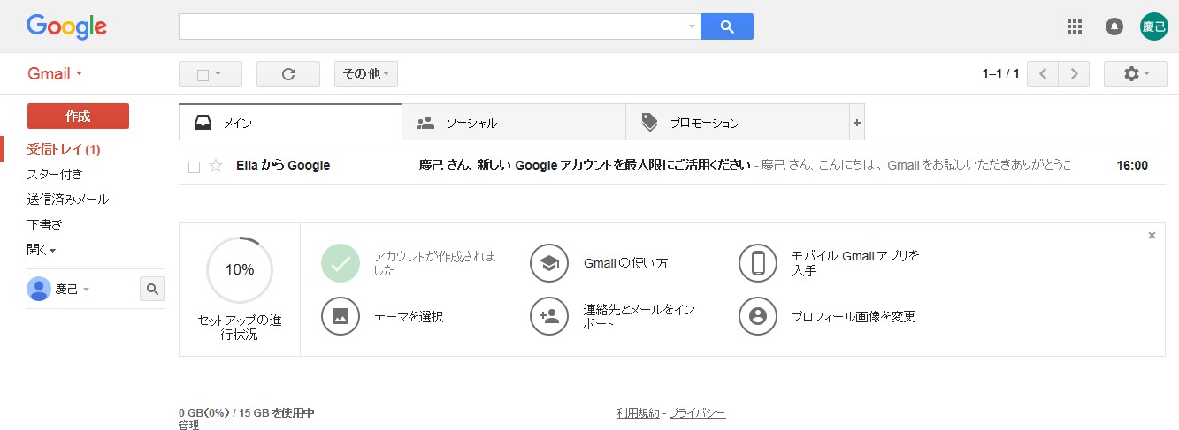Open the 慶己 account avatar at top right

pos(1153,26)
